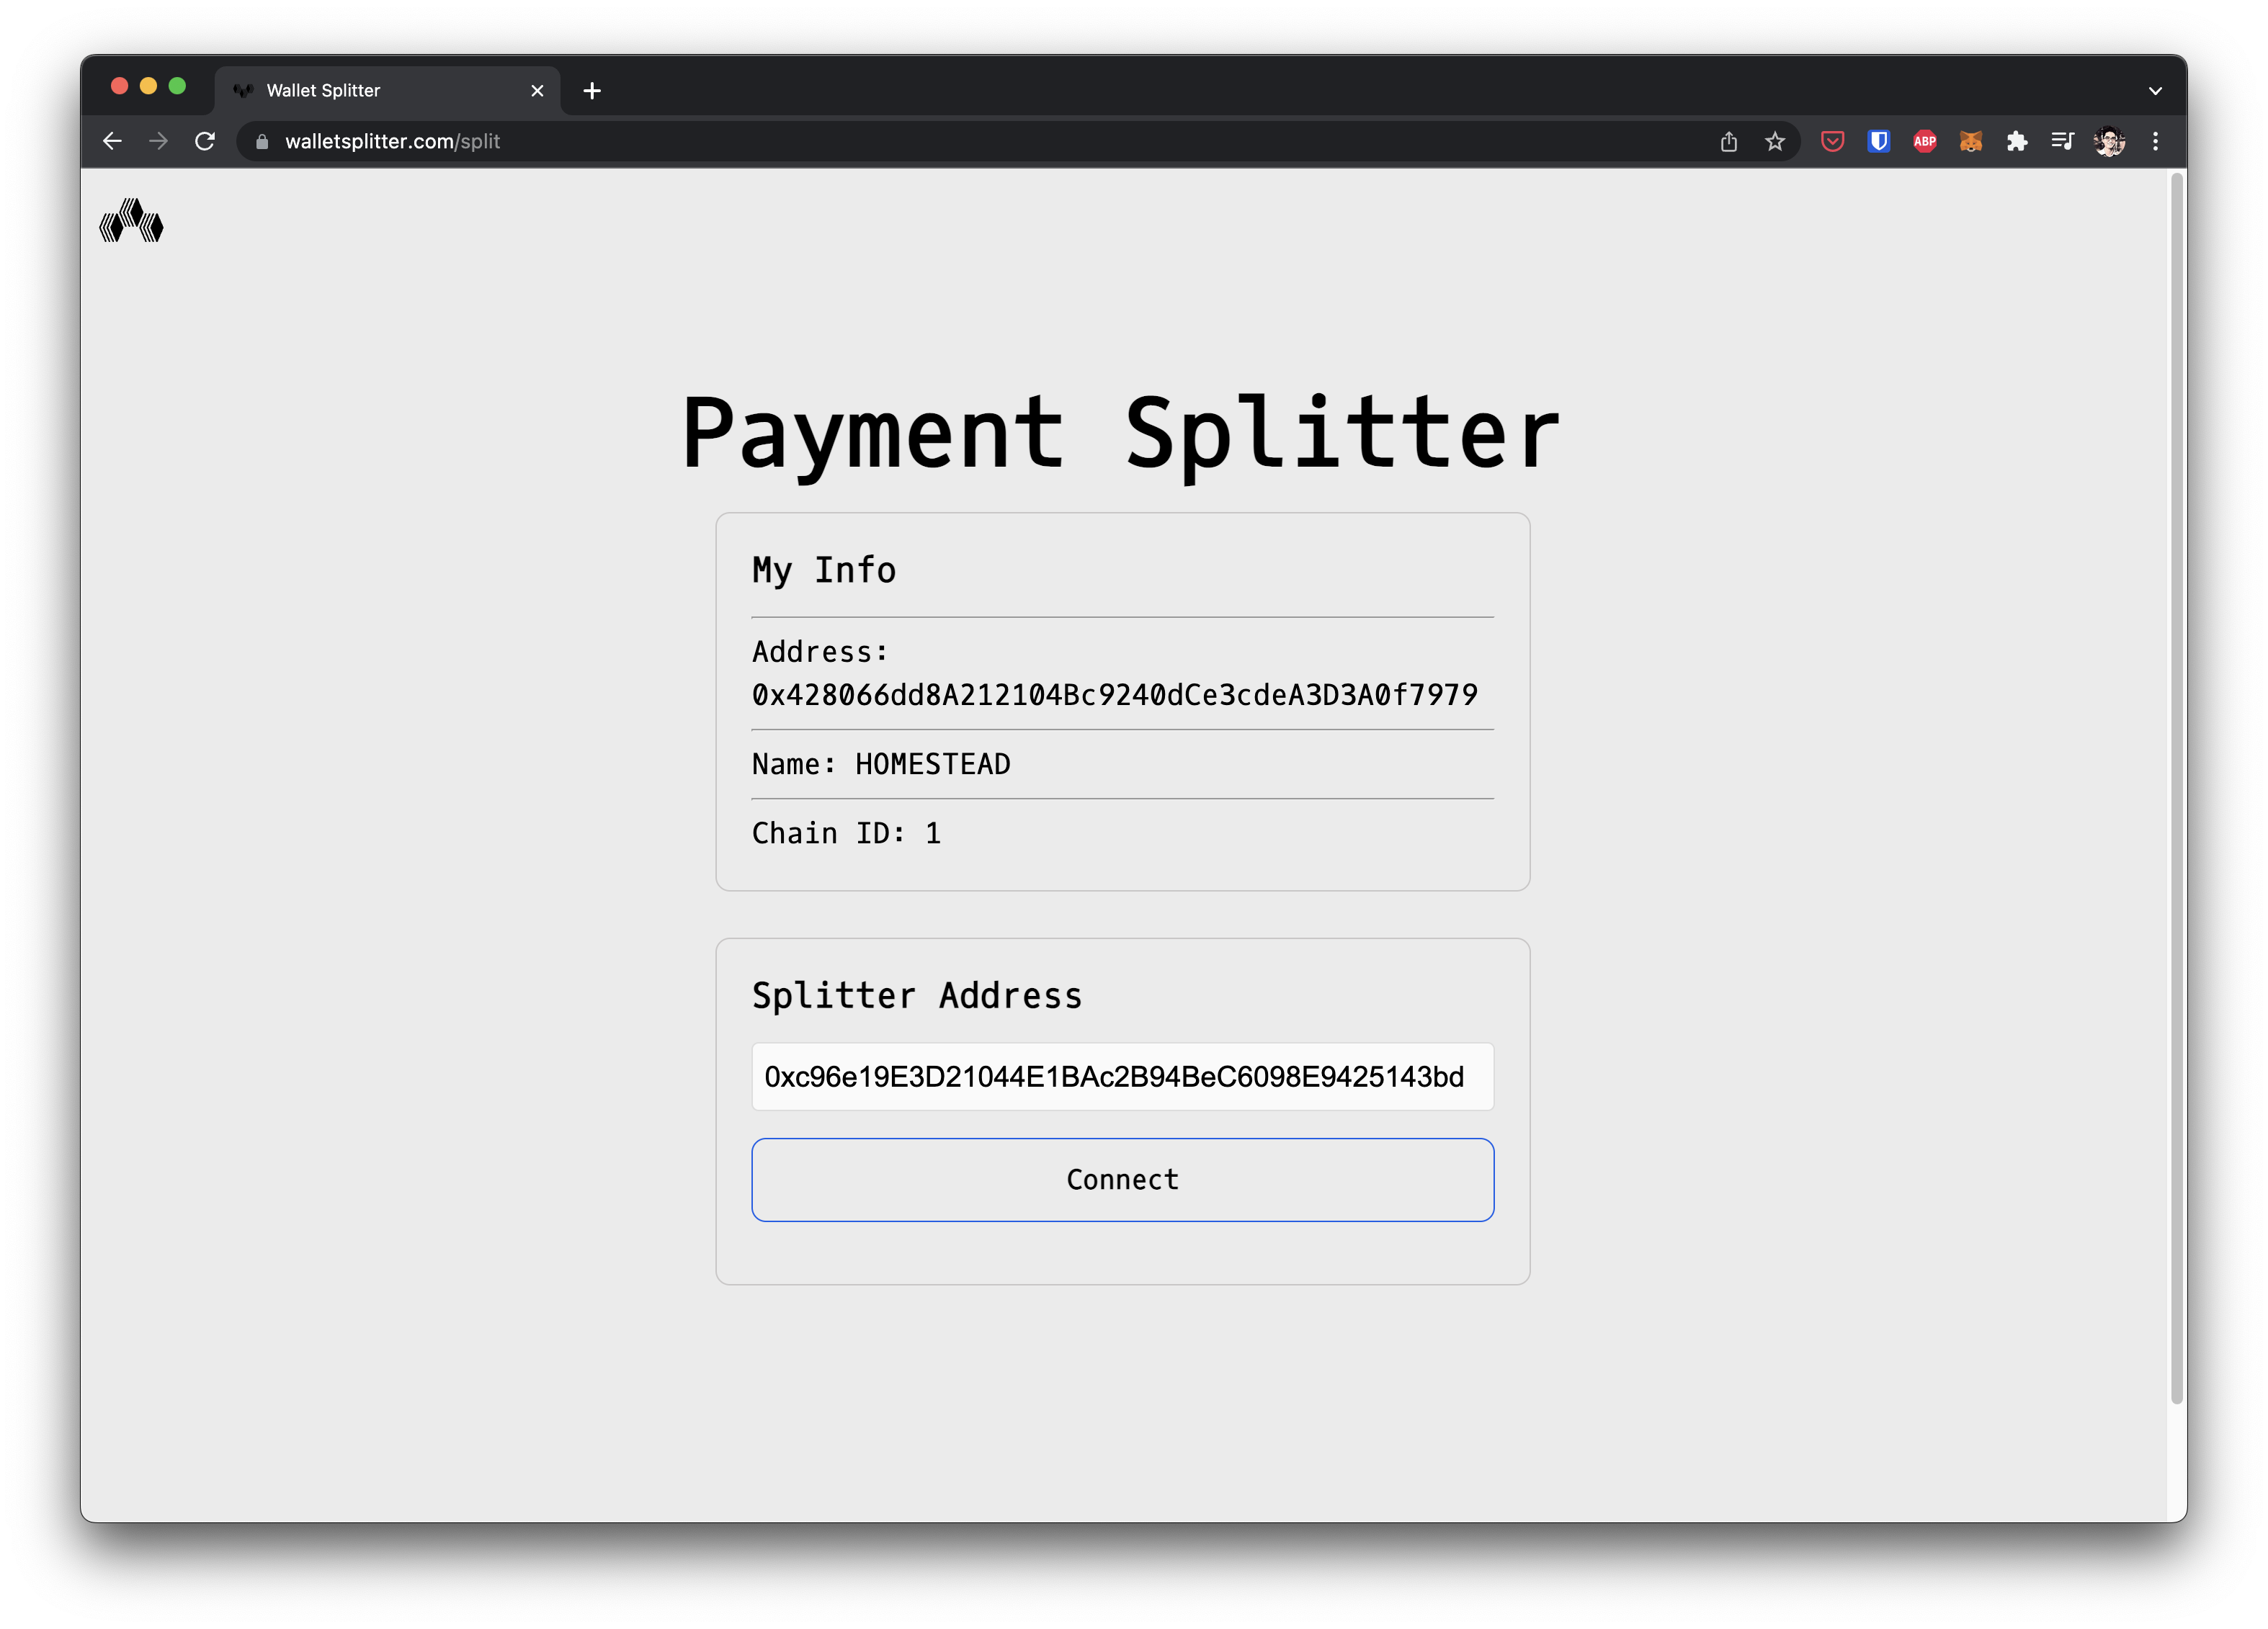This screenshot has width=2268, height=1629.
Task: Click the Splitter Address heading
Action: click(x=917, y=997)
